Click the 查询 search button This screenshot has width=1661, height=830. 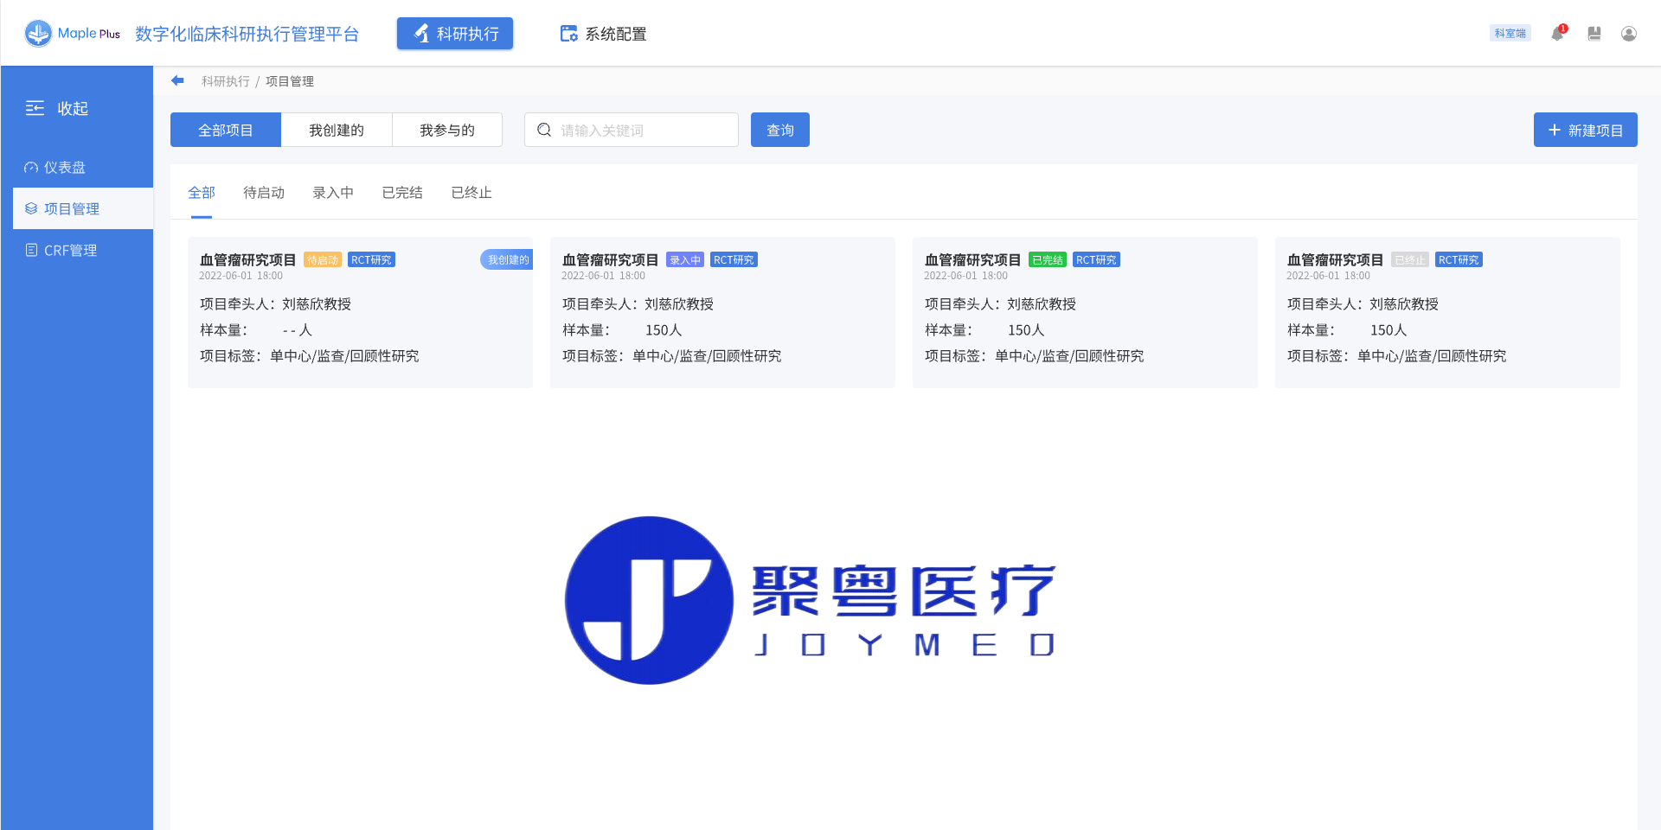(x=779, y=130)
